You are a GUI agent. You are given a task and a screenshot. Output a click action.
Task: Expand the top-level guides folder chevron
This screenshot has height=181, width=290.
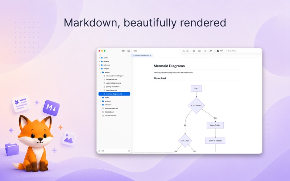99,58
